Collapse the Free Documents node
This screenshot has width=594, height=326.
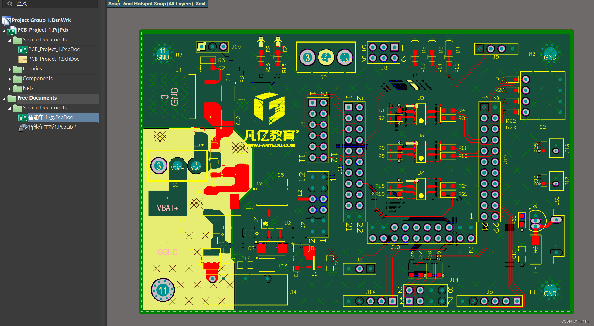click(x=4, y=98)
